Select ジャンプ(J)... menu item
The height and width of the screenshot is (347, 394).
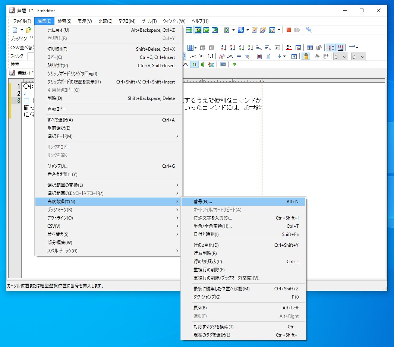(108, 166)
